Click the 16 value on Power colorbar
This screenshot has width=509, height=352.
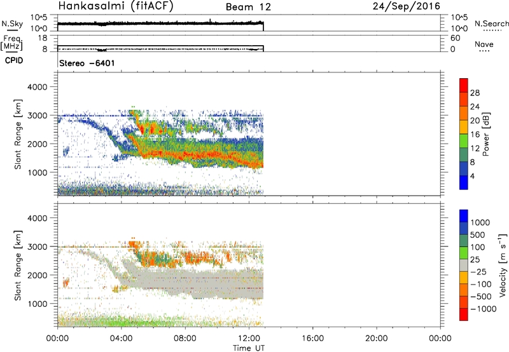475,135
